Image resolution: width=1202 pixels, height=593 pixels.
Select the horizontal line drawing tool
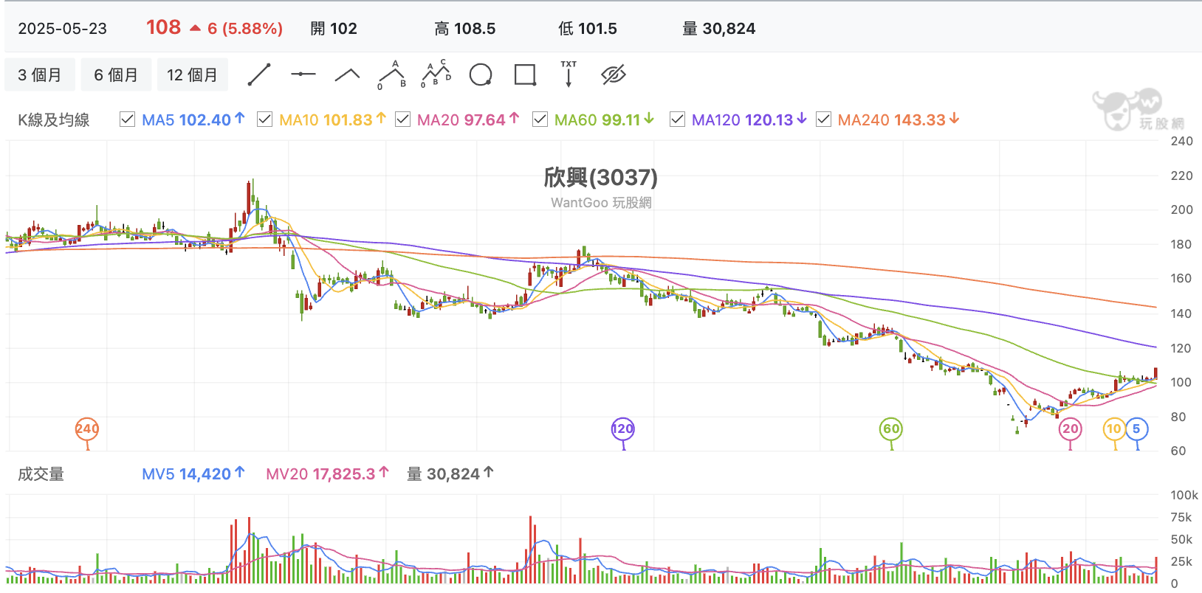[x=303, y=74]
